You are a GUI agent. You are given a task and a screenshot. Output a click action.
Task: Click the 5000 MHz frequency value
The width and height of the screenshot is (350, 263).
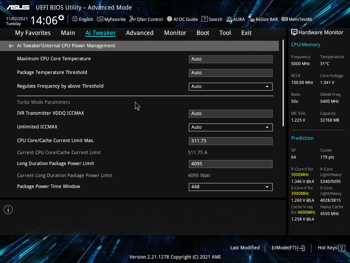click(x=300, y=64)
